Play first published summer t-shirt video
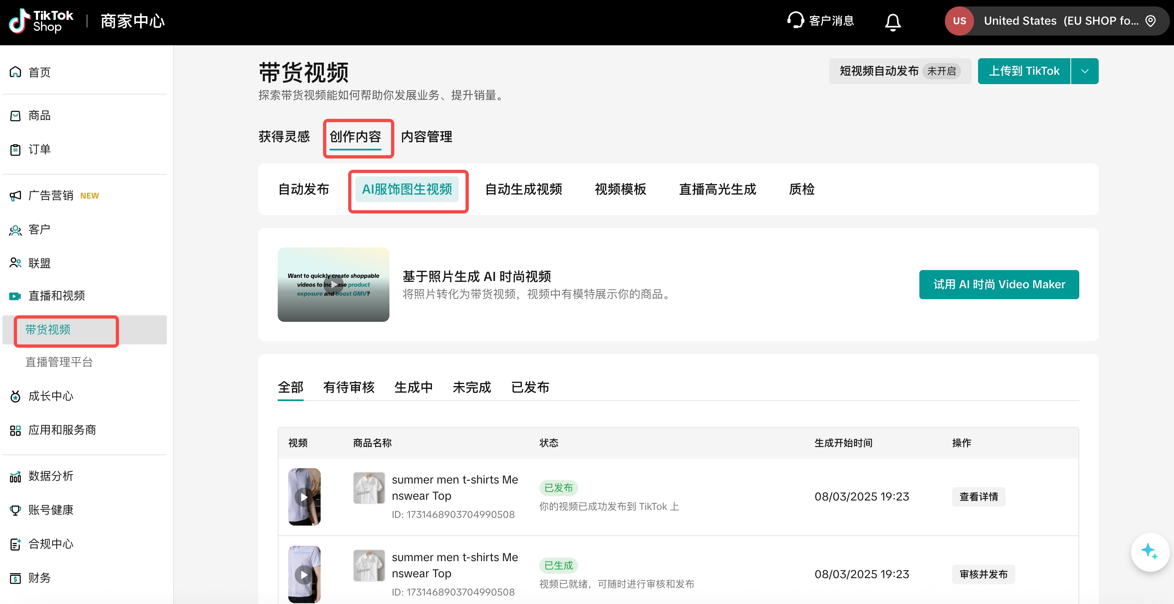This screenshot has width=1174, height=604. (304, 497)
